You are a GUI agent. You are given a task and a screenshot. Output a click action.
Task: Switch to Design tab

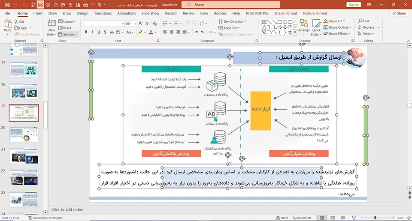click(82, 13)
